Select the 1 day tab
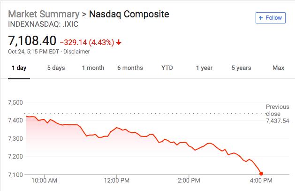The height and width of the screenshot is (191, 295). pos(19,68)
